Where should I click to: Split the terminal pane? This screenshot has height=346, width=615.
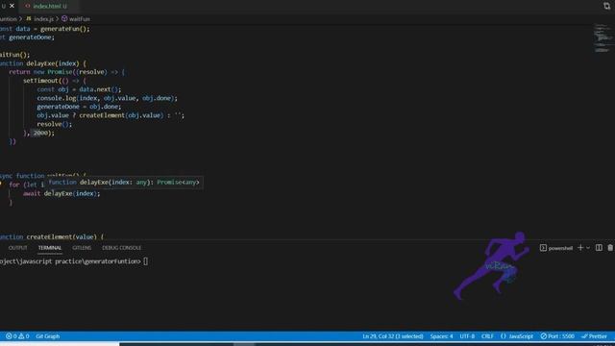[599, 248]
